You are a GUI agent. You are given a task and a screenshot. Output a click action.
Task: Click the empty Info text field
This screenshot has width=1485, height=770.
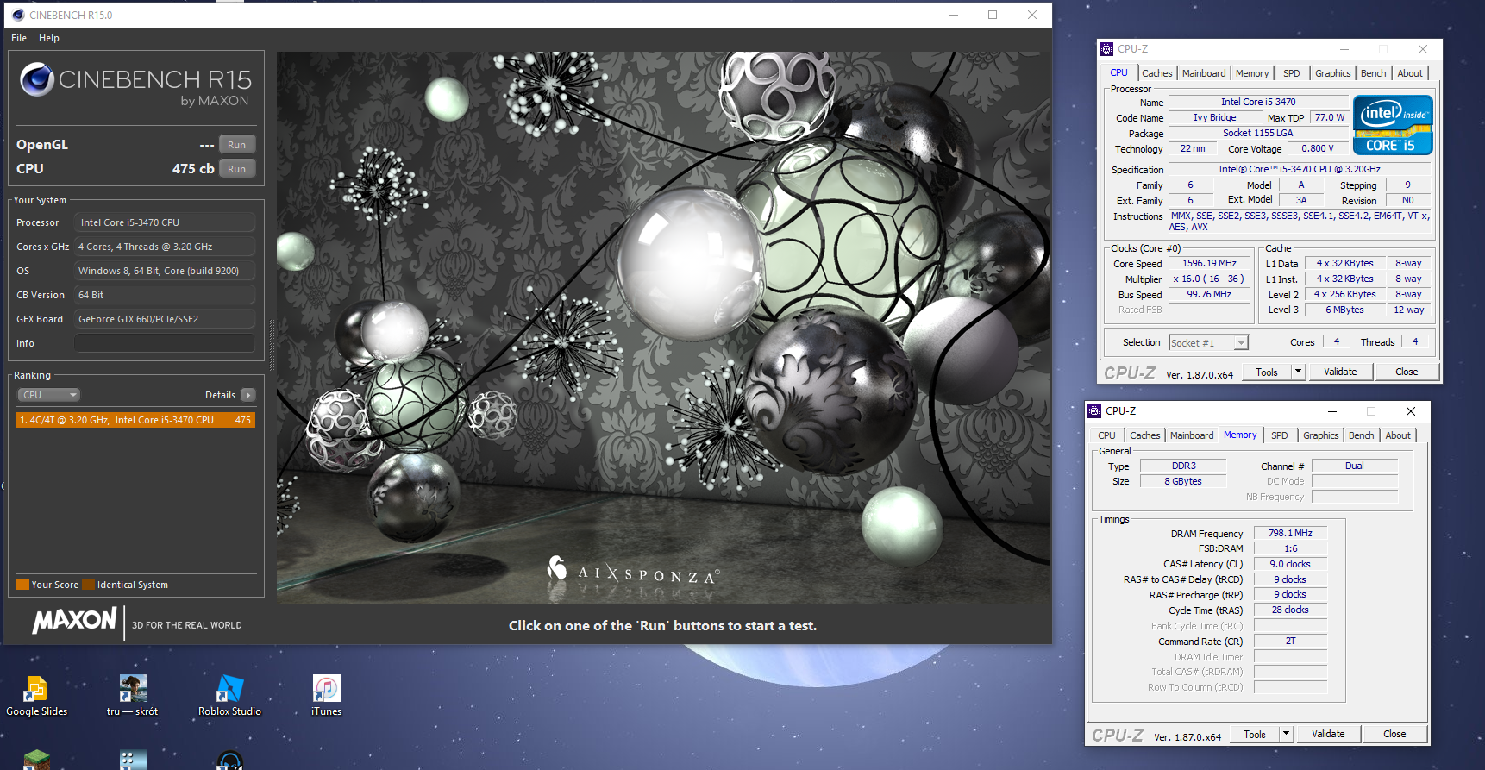(164, 343)
